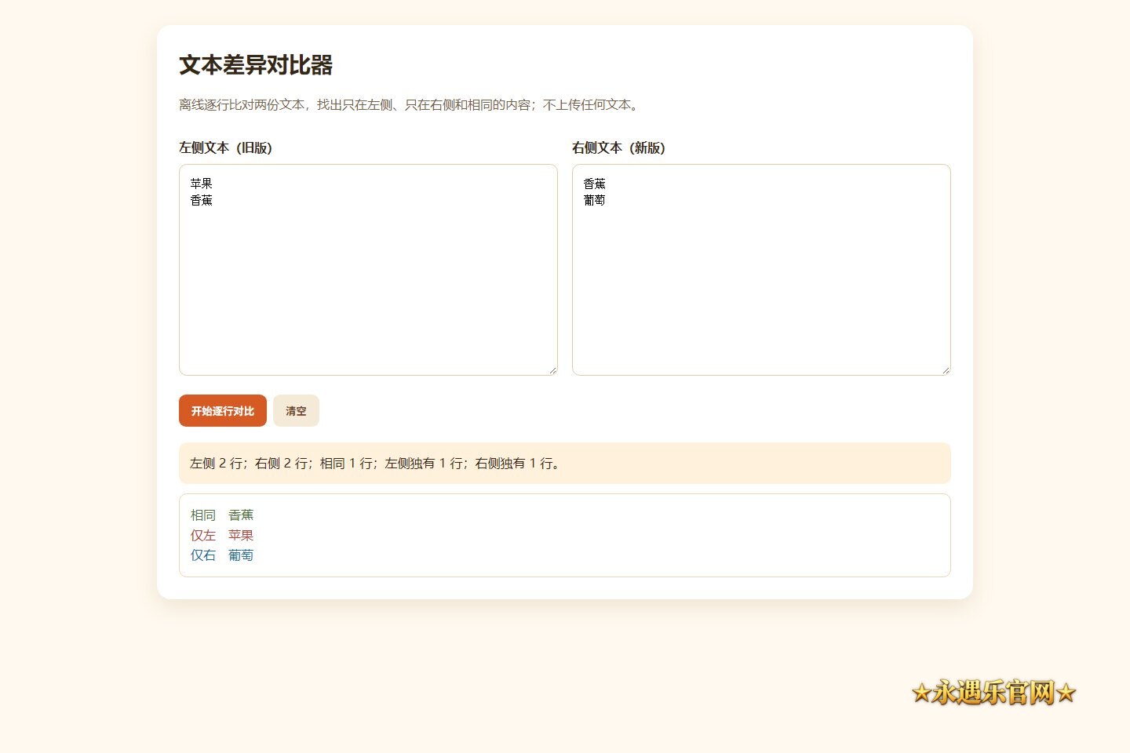1130x753 pixels.
Task: Click the 右侧文本 (新版) label
Action: click(618, 147)
